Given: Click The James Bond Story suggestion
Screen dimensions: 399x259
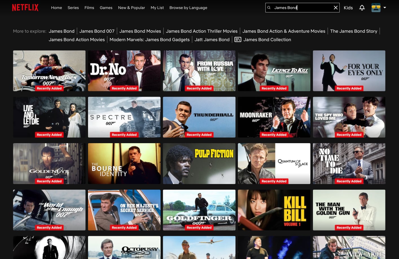Looking at the screenshot, I should (354, 31).
